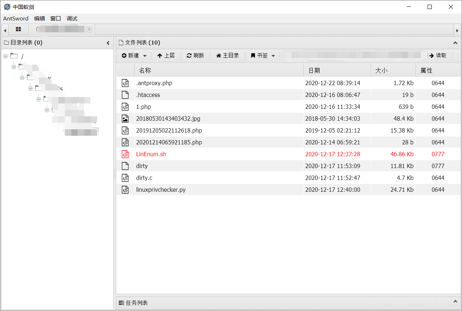
Task: Click the date 2020-12-22 08:39:14
Action: (x=332, y=83)
